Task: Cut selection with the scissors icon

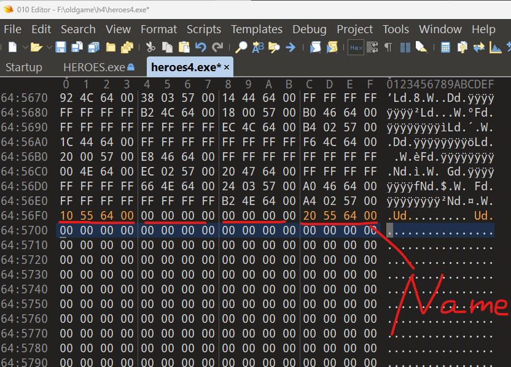Action: coord(150,47)
